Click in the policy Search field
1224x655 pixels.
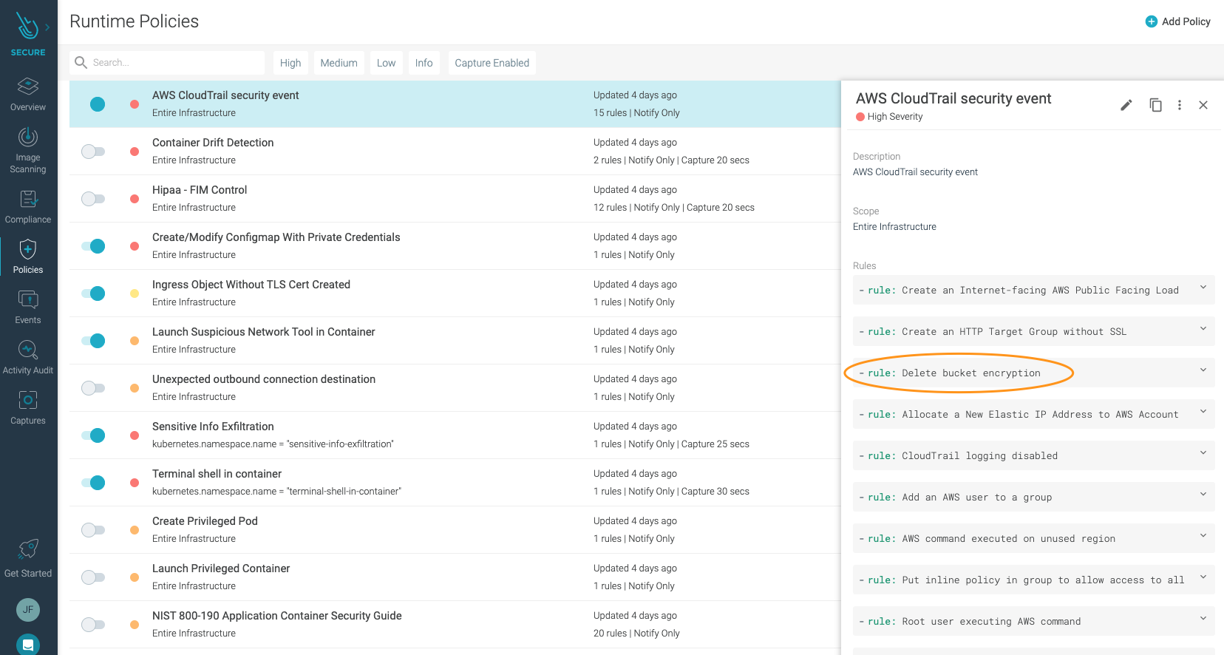click(167, 63)
